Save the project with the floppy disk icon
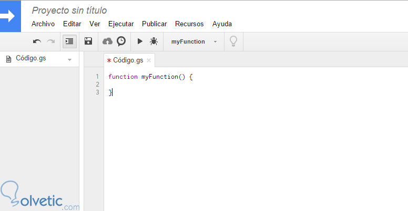The image size is (408, 211). click(88, 41)
